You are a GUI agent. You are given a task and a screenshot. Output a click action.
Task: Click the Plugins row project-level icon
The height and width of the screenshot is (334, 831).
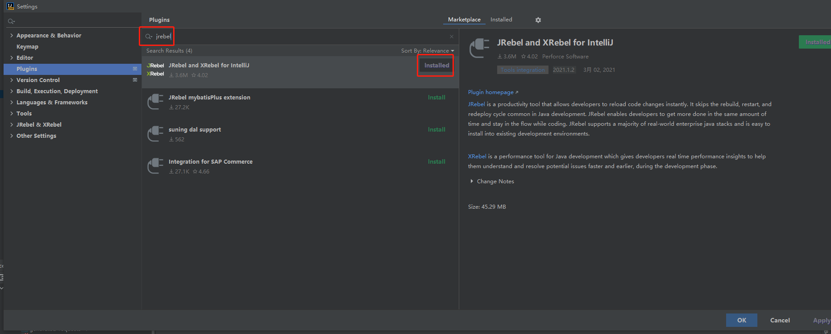pyautogui.click(x=135, y=69)
